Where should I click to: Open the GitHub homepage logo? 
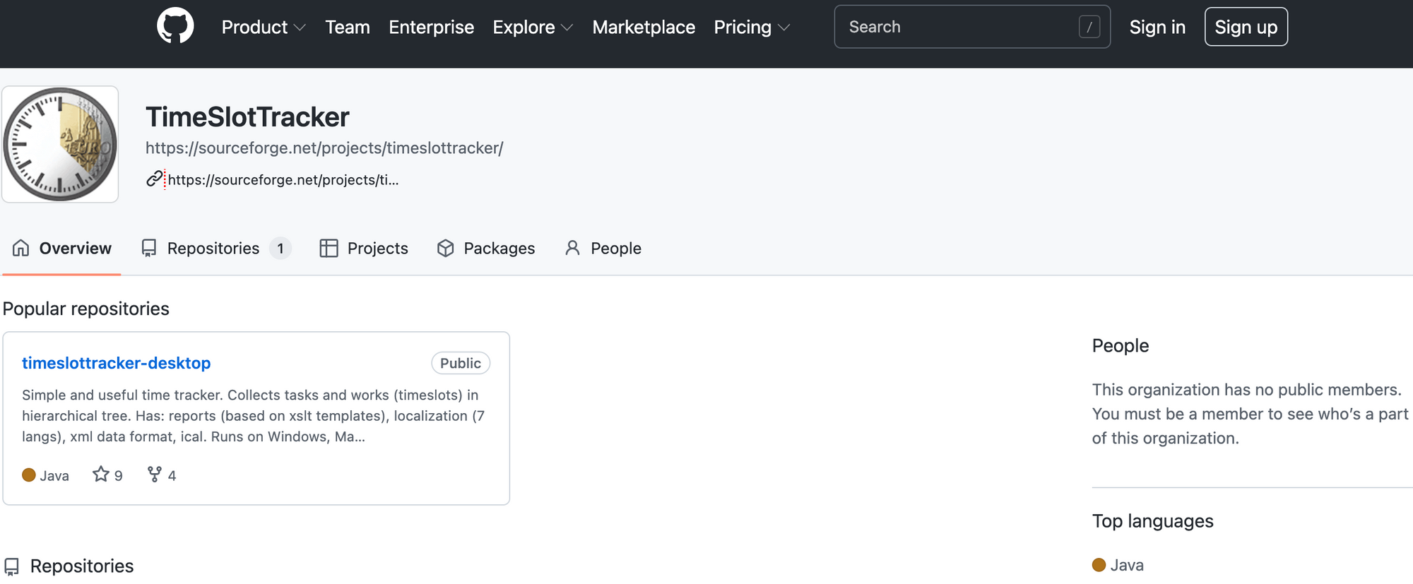click(175, 26)
